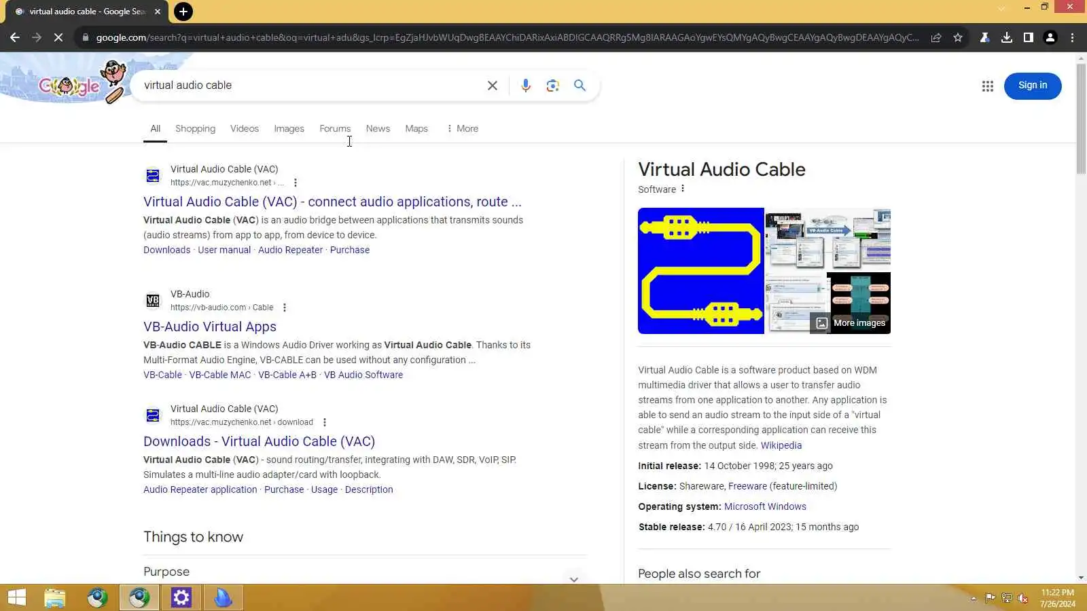The image size is (1087, 611).
Task: Click the search box containing virtual audio cable
Action: point(313,86)
